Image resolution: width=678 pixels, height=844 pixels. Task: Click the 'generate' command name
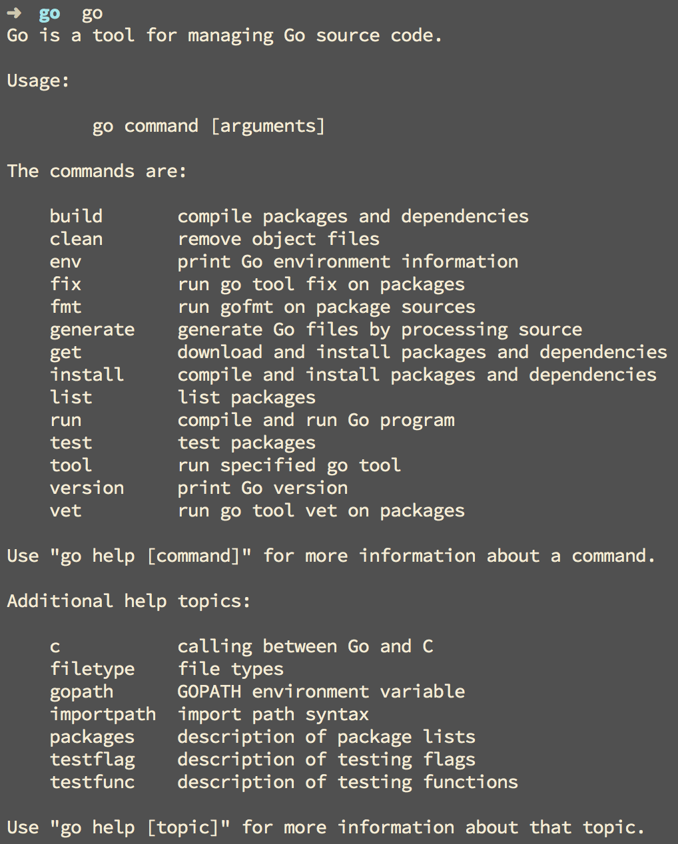92,330
